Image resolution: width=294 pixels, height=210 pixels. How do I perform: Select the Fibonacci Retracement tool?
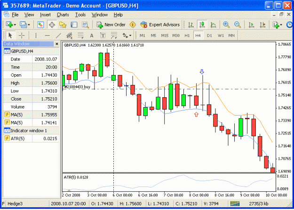[80, 35]
